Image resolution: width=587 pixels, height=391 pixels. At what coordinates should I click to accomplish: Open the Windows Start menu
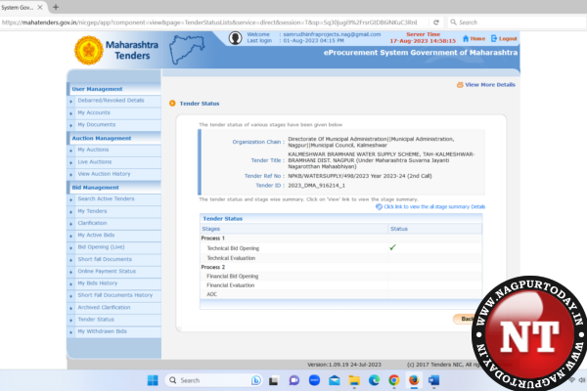[x=153, y=380]
